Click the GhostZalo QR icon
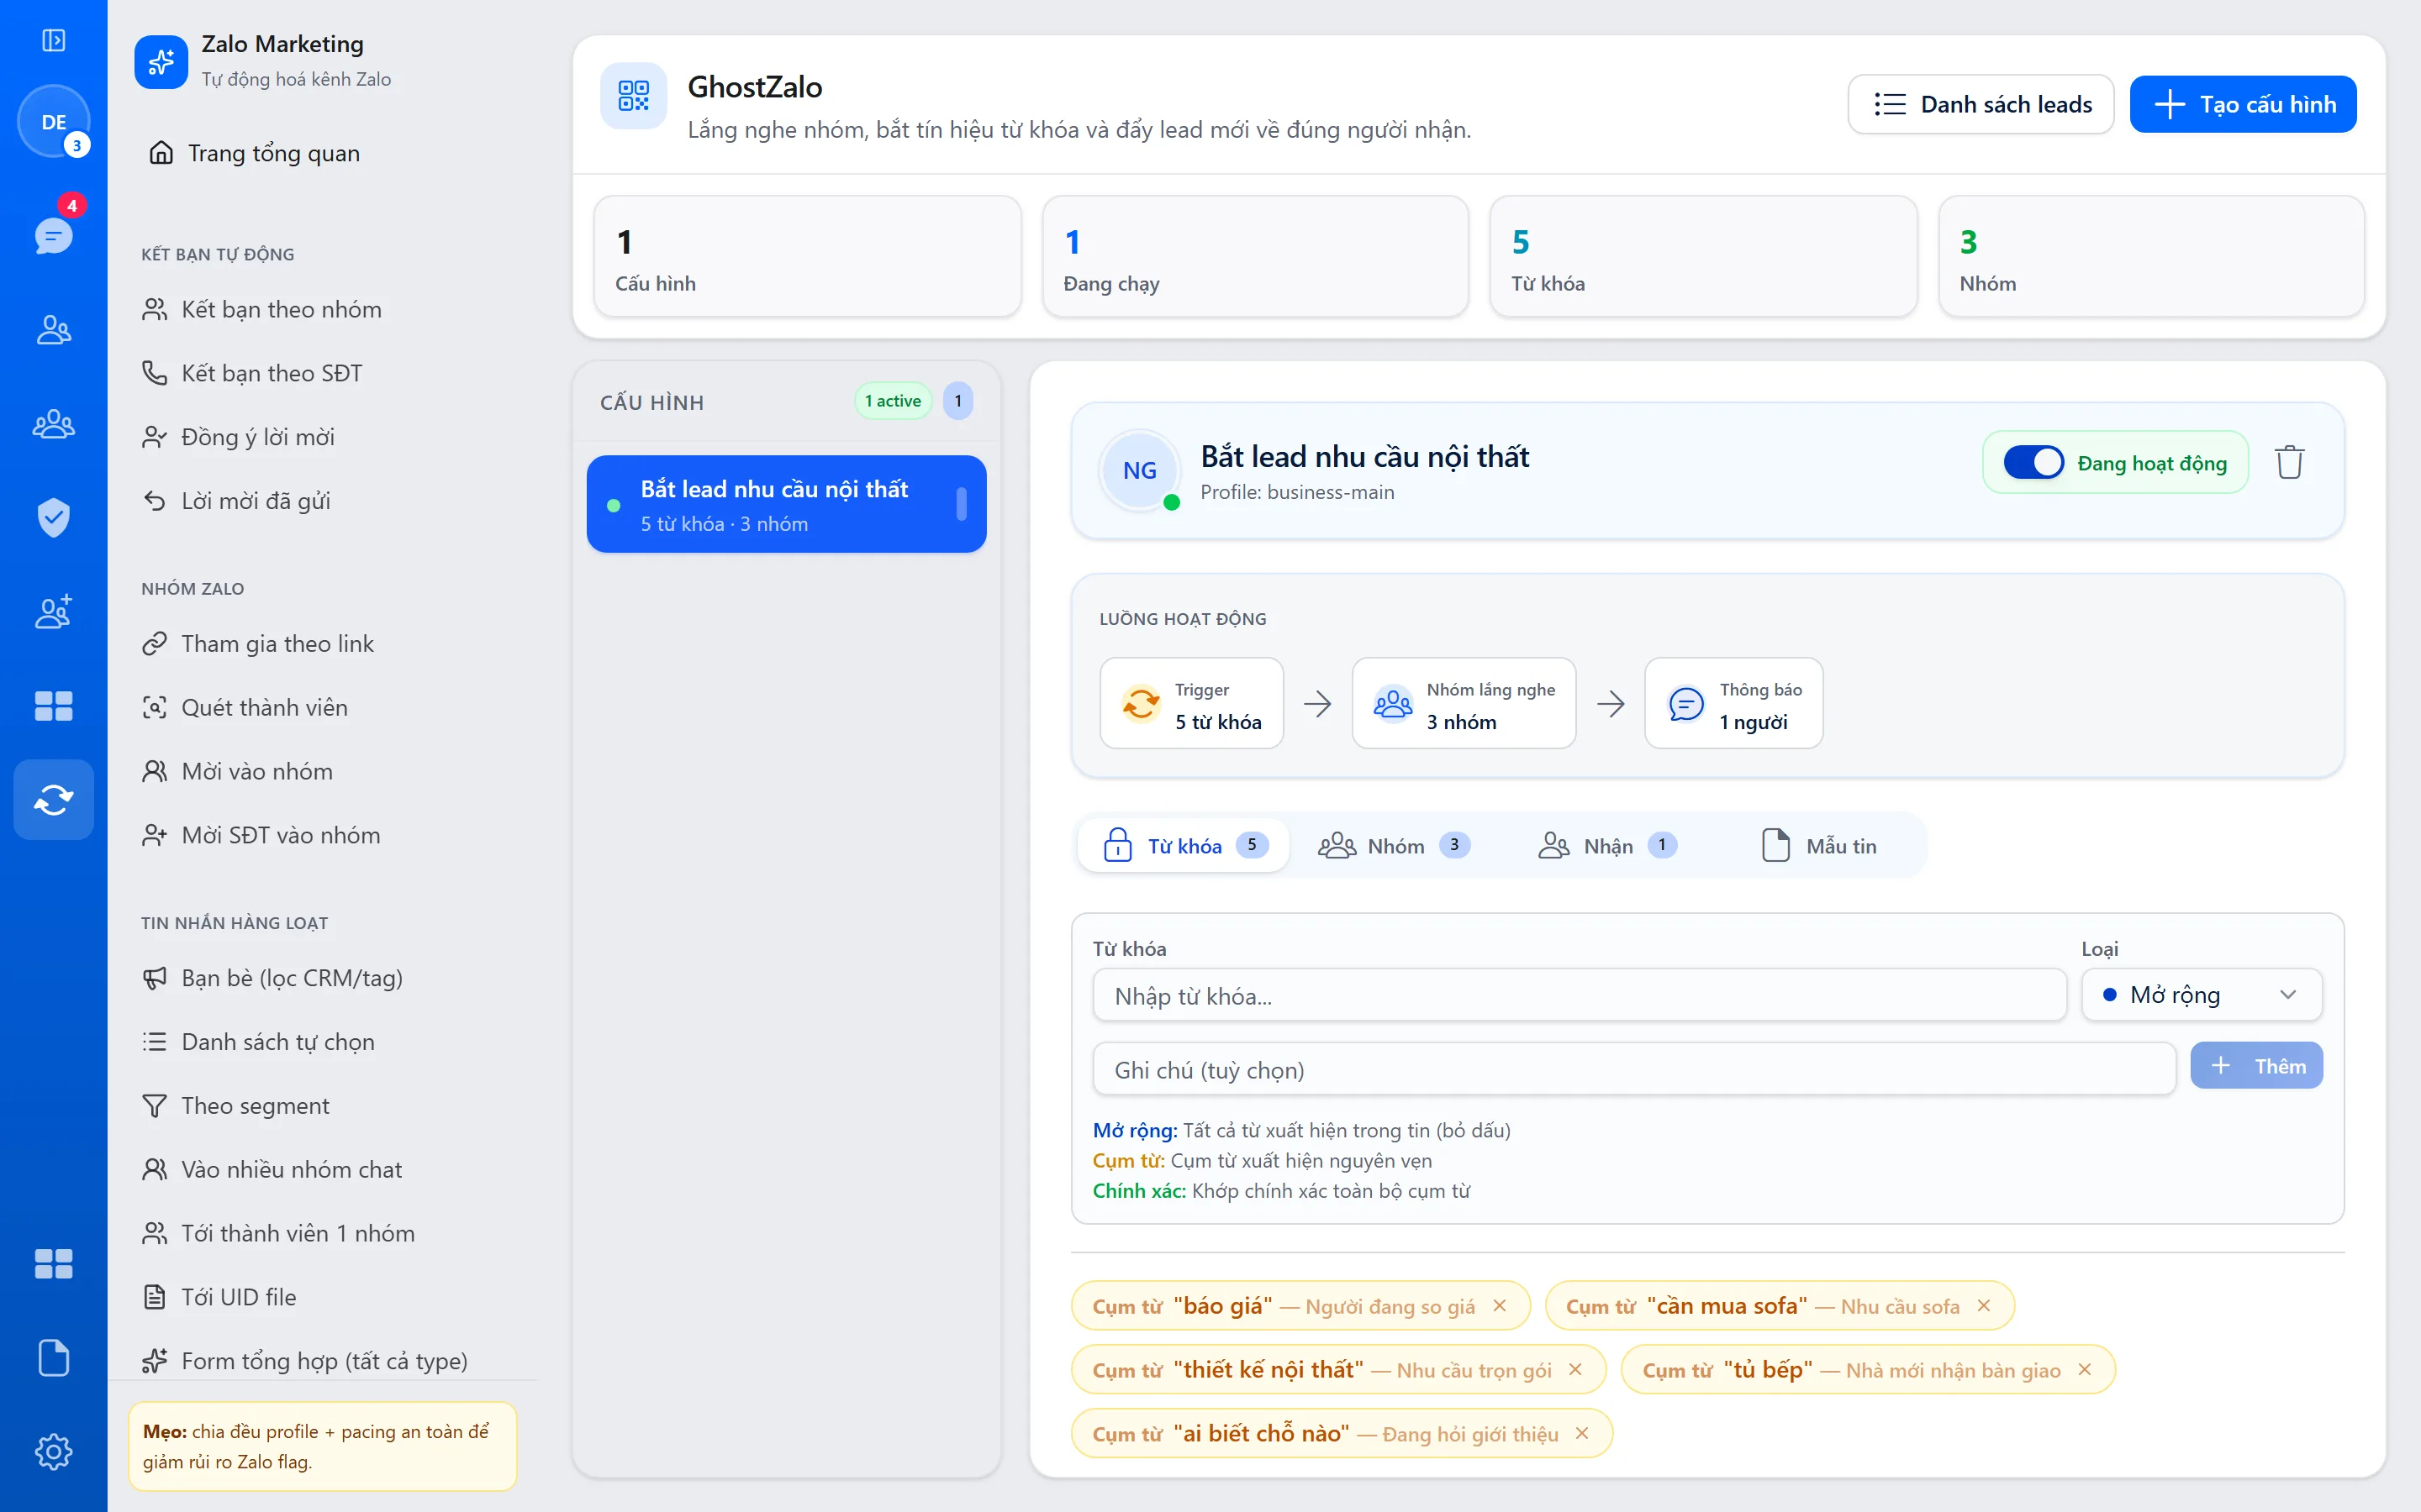This screenshot has width=2421, height=1512. [x=633, y=96]
